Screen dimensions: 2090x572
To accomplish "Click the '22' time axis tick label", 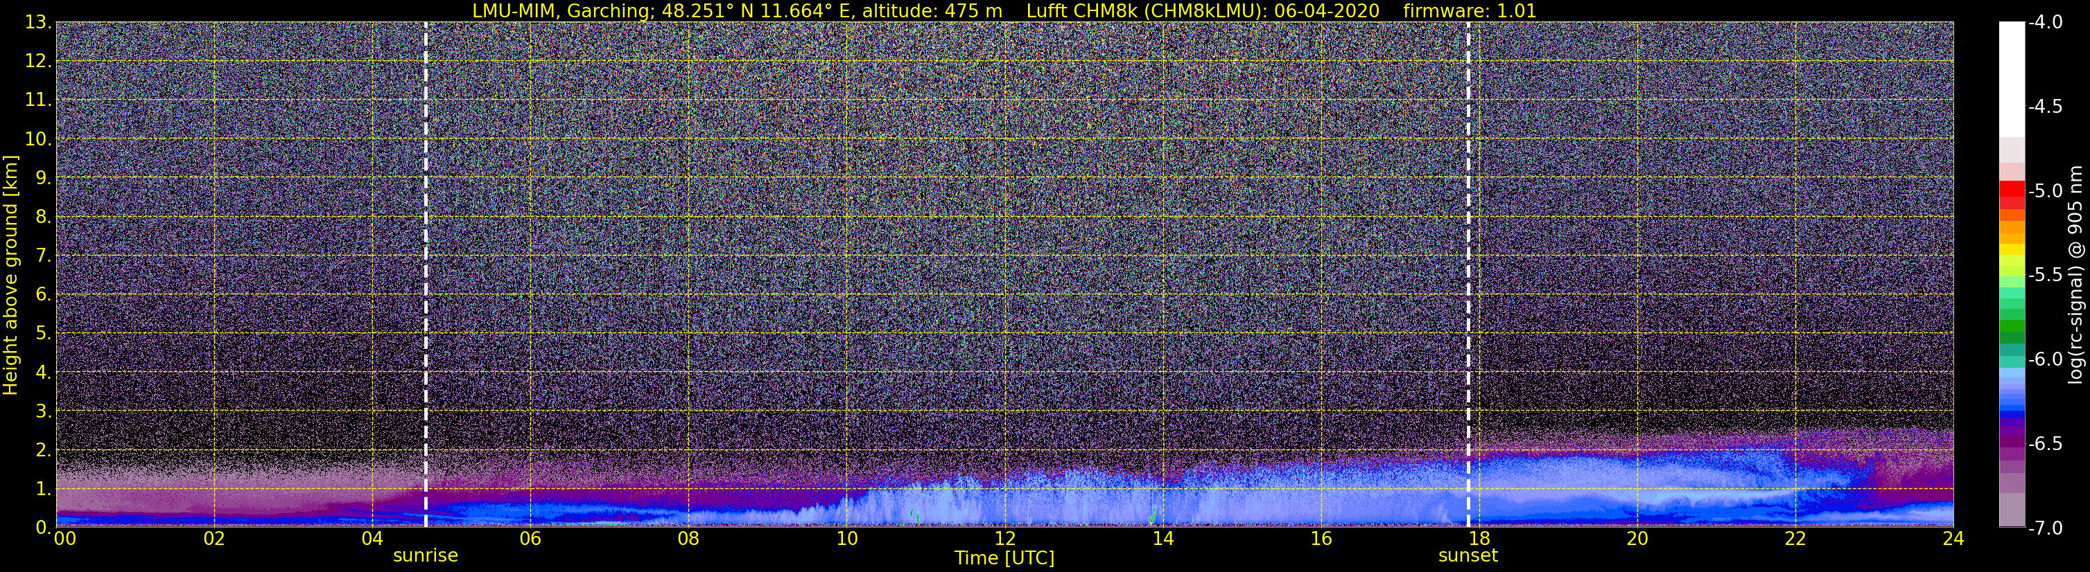I will click(1795, 539).
